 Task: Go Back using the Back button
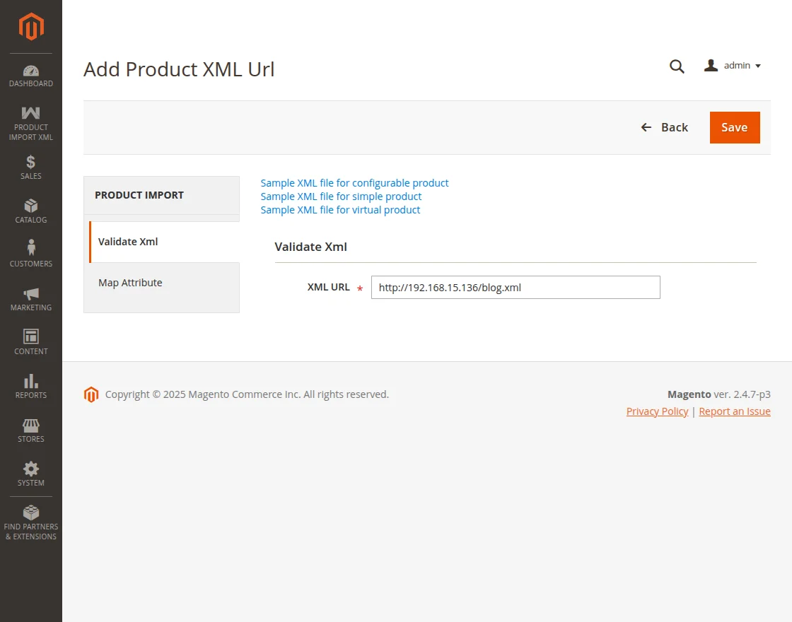665,127
